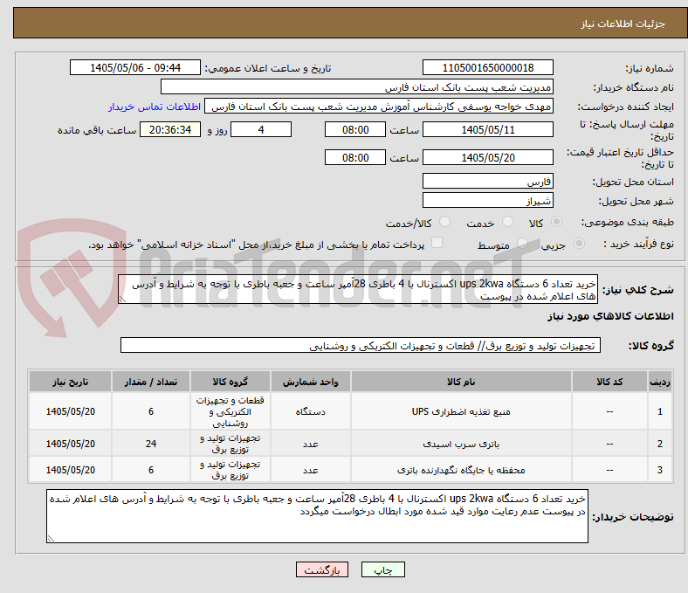Click the remaining days field showing 4

pyautogui.click(x=261, y=129)
